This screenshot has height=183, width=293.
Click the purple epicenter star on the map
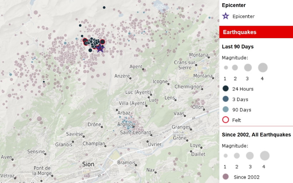click(x=100, y=48)
